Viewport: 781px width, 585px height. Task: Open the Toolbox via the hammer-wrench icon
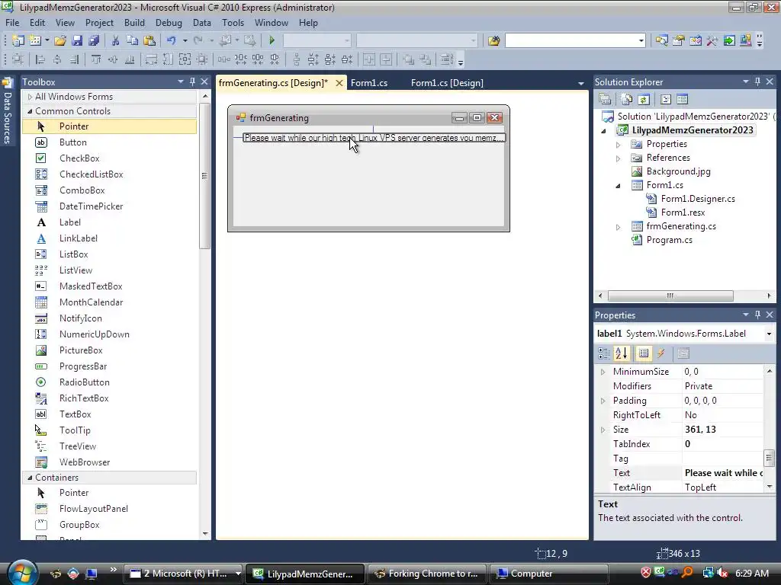[712, 40]
